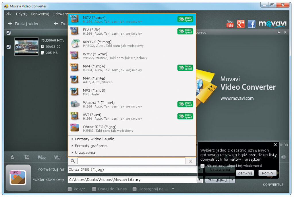Toggle the select-all files checkbox
Viewport: 294px width, 197px height.
[x=9, y=33]
